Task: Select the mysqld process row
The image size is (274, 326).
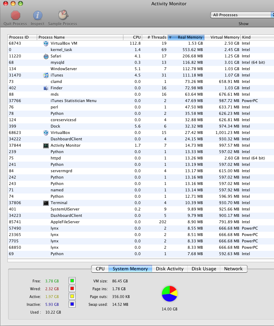Action: (x=141, y=62)
